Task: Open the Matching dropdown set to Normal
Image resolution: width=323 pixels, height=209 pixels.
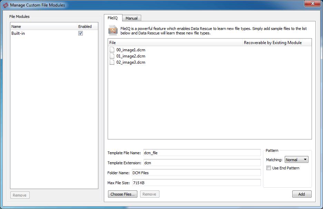Action: coord(296,159)
